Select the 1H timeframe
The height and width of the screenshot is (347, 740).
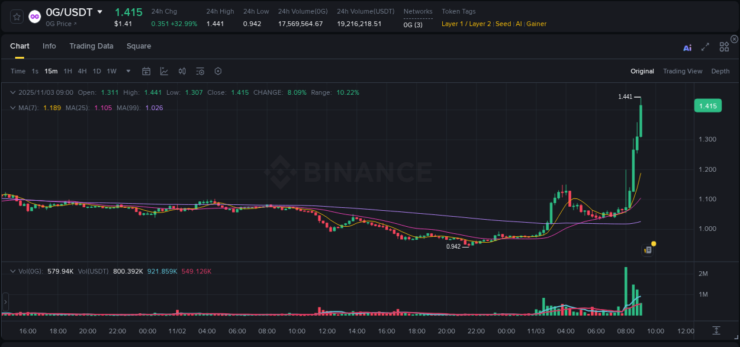67,71
